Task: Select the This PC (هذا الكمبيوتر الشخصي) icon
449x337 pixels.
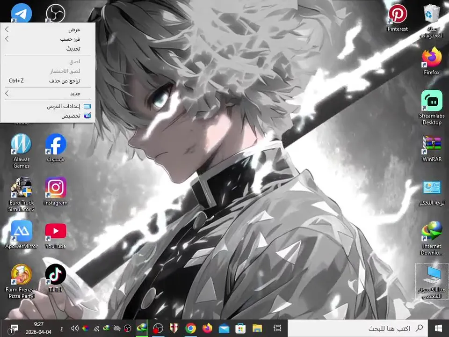Action: (x=432, y=282)
